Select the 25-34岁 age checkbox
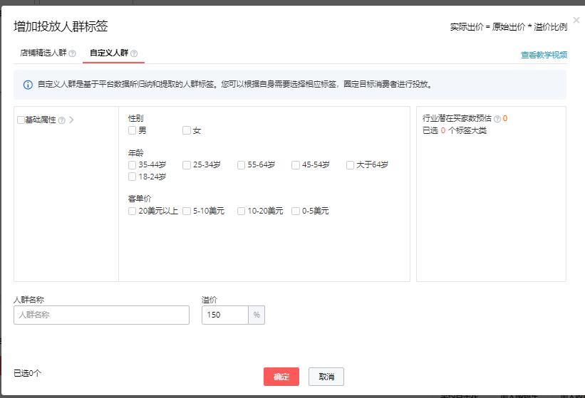The width and height of the screenshot is (585, 398). 187,165
